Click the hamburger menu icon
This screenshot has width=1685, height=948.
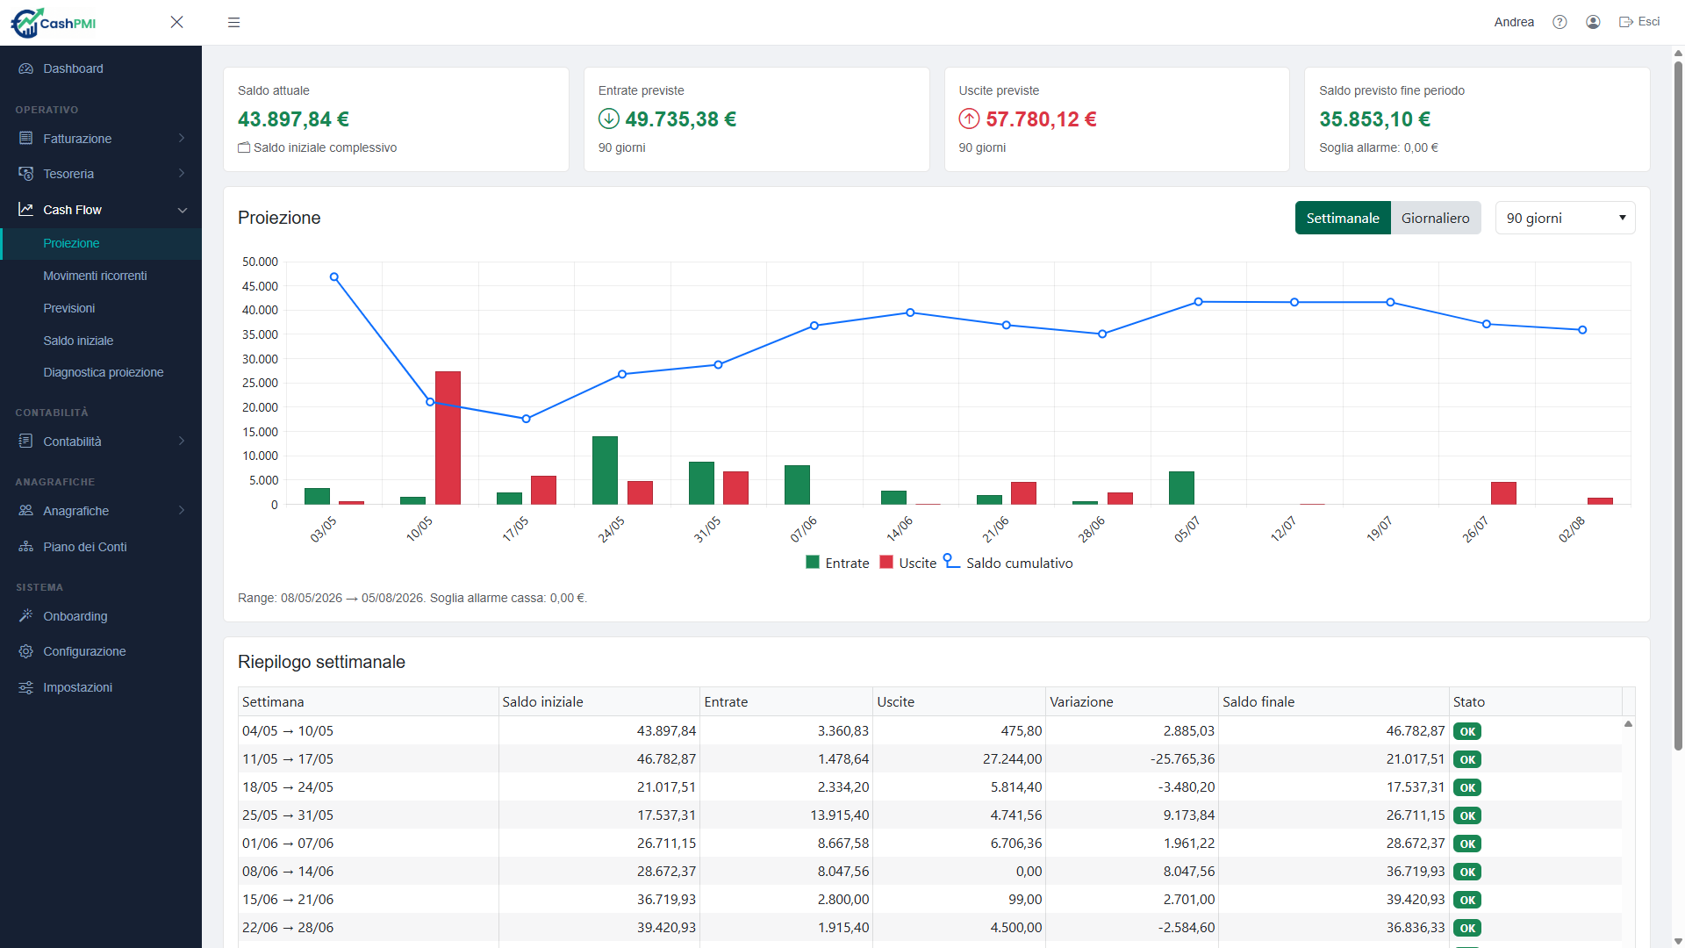click(233, 23)
